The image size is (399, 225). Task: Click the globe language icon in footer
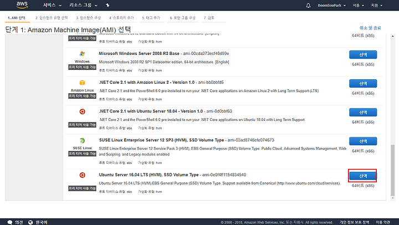[x=30, y=222]
